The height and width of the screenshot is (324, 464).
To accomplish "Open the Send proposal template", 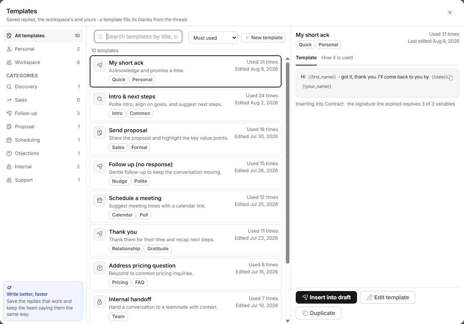I will 186,139.
